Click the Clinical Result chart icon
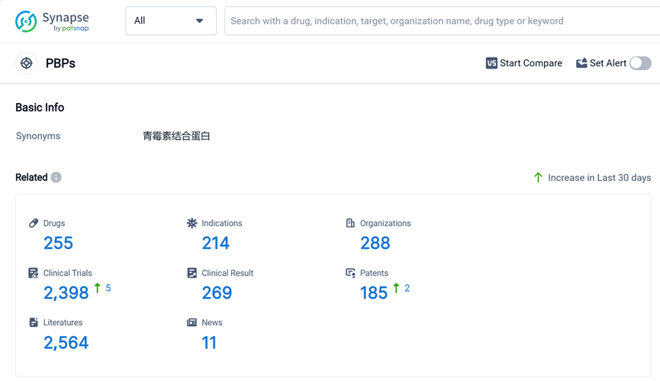Viewport: 660px width, 381px height. coord(192,273)
